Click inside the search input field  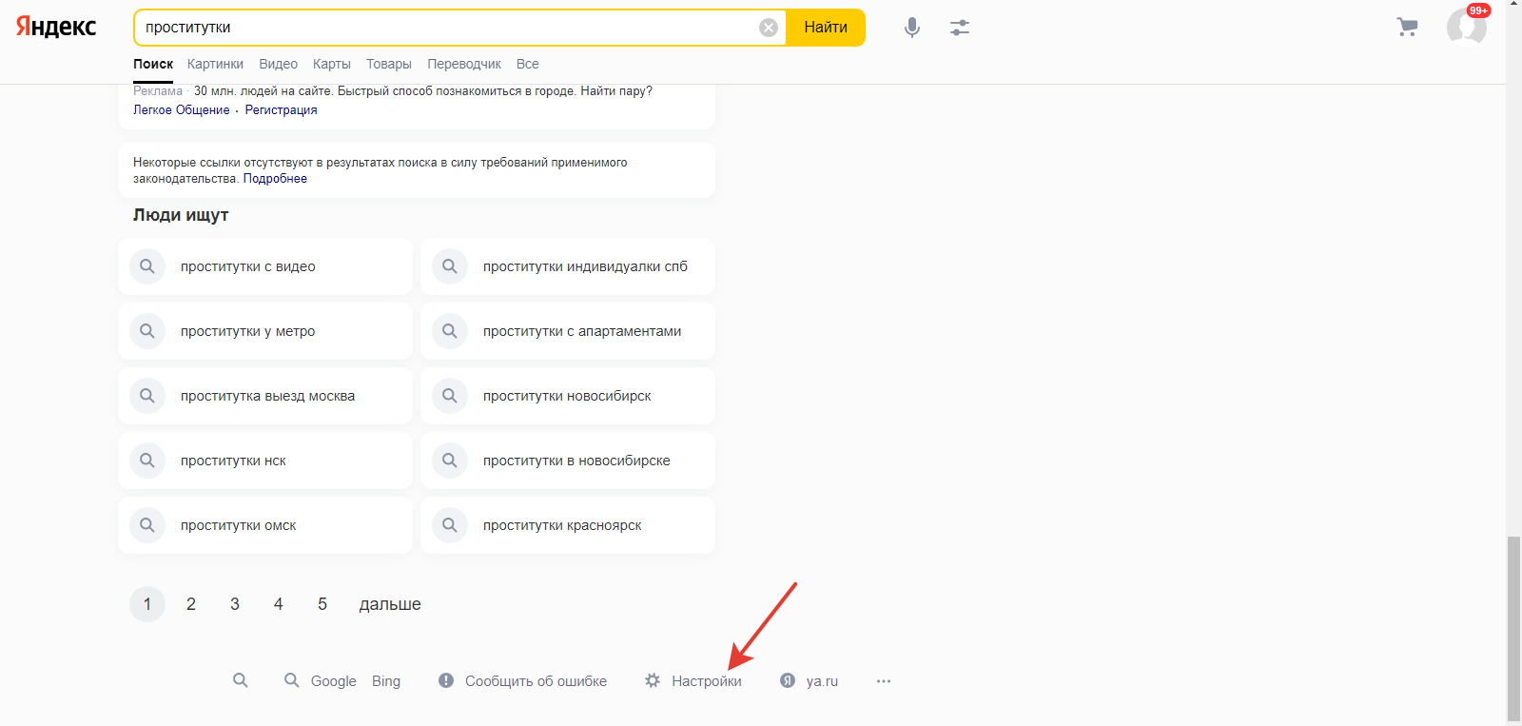[447, 28]
